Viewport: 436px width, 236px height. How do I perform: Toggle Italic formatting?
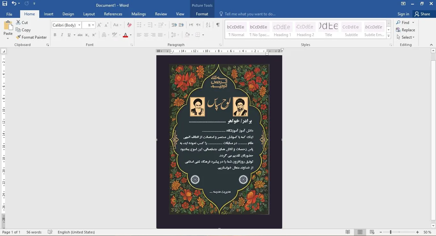(x=62, y=35)
